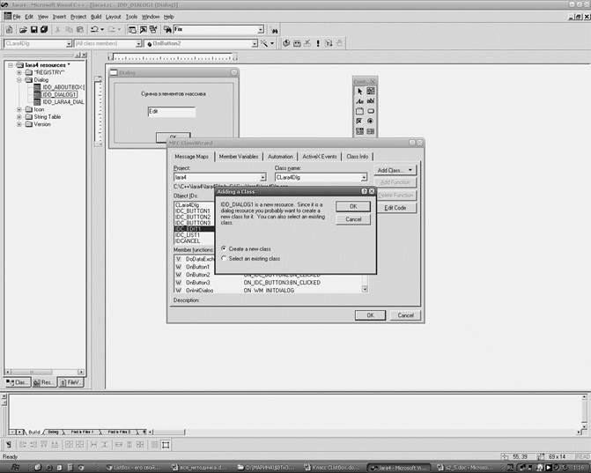Click the Toggle Guides icon on Dialog toolbar

[x=166, y=445]
